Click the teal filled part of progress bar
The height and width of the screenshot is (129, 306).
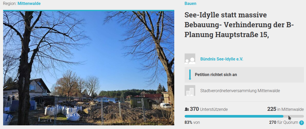coord(233,116)
